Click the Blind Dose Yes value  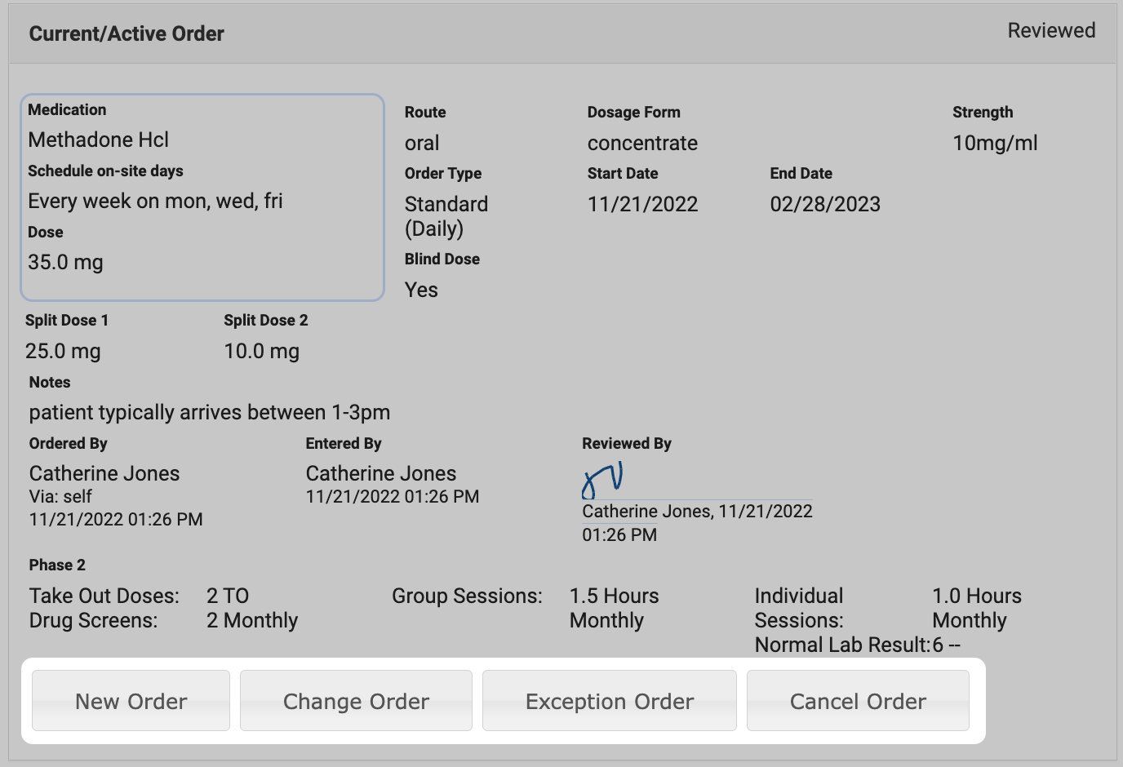coord(421,290)
